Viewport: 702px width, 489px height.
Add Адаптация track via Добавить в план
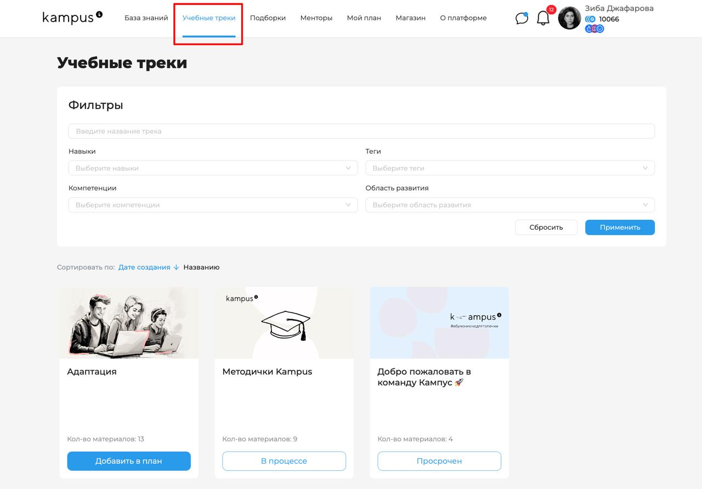point(128,461)
